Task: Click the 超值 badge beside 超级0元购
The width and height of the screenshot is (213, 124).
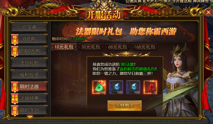Action: point(15,51)
